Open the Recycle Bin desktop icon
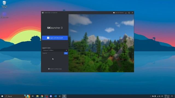The image size is (175, 98). (4, 4)
